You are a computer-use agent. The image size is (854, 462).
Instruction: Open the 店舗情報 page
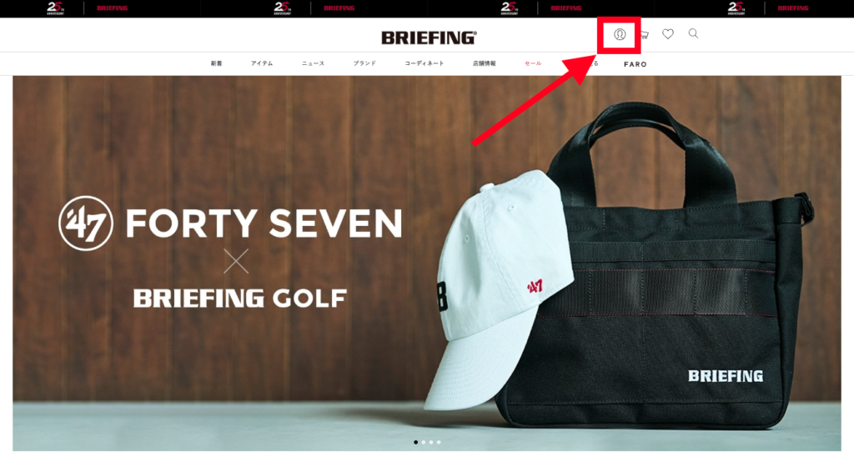pos(484,63)
